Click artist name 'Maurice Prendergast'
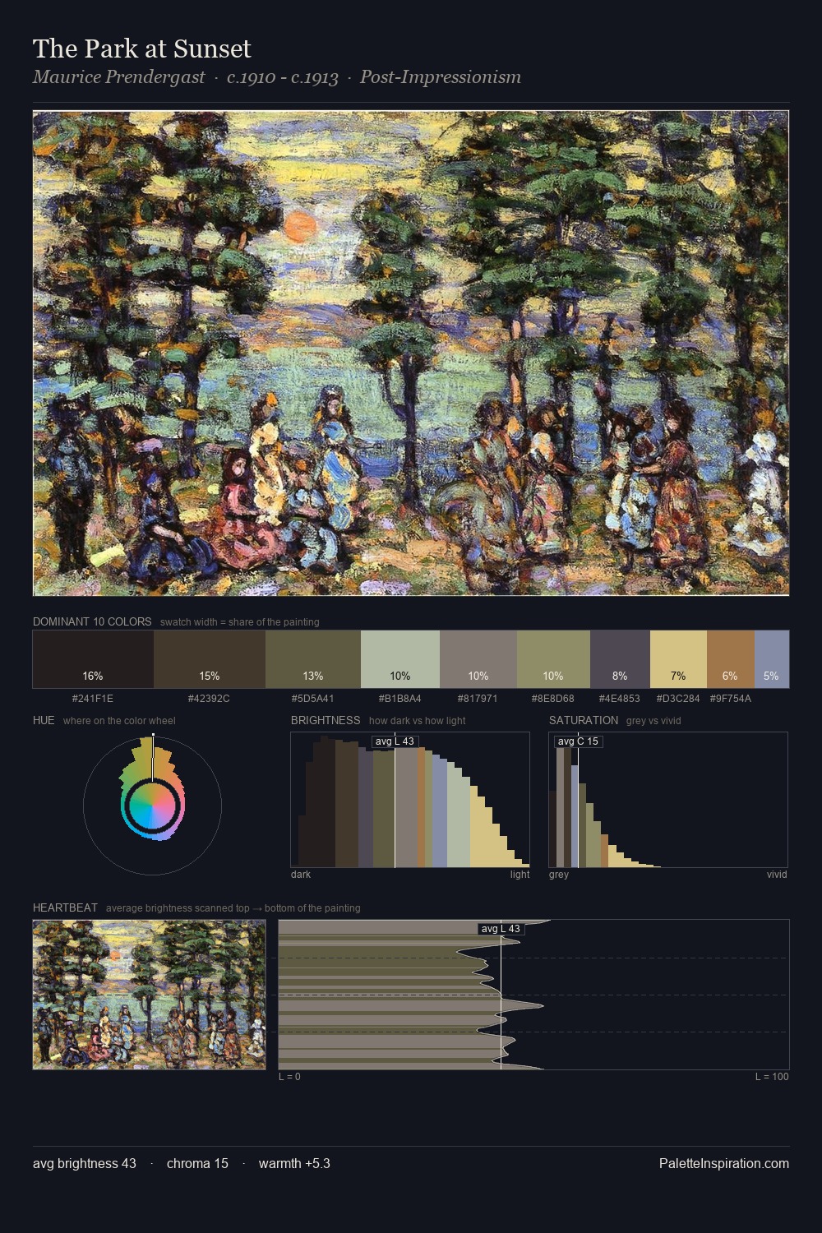The image size is (822, 1233). pyautogui.click(x=118, y=77)
